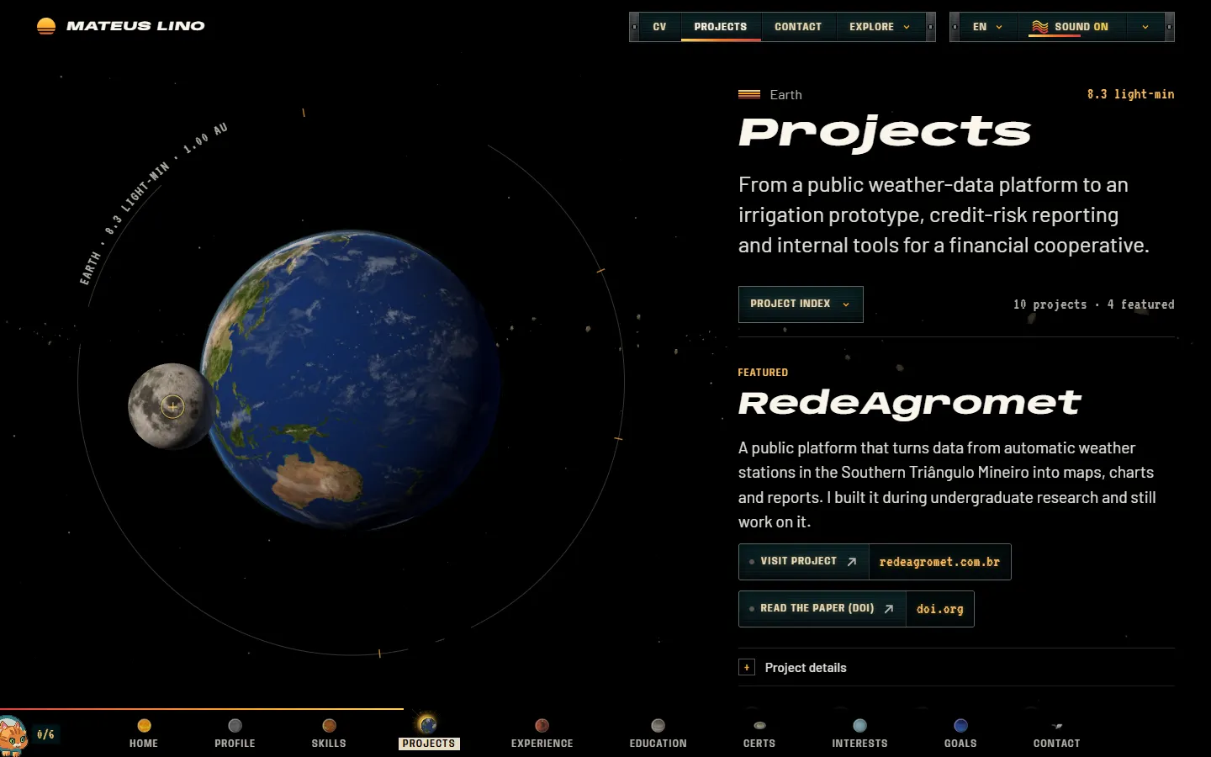This screenshot has height=757, width=1211.
Task: Open the Project Index dropdown
Action: click(801, 304)
